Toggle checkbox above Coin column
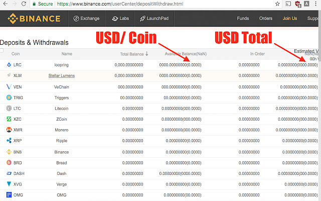This screenshot has width=321, height=201. pos(2,50)
